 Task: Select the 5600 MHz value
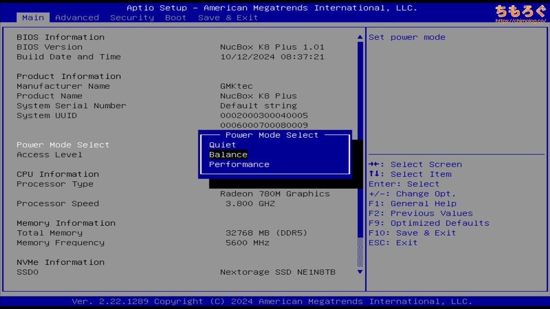[x=247, y=243]
